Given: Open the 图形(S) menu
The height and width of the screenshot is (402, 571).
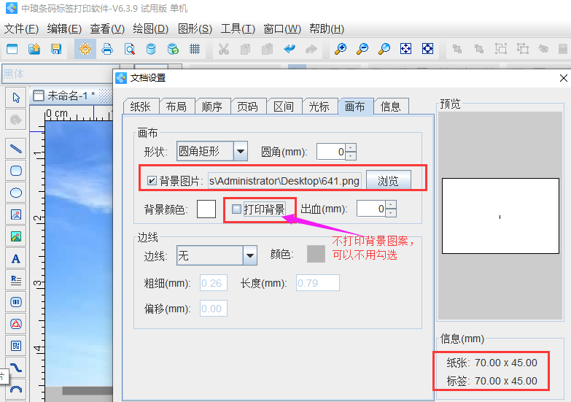Looking at the screenshot, I should click(x=195, y=28).
